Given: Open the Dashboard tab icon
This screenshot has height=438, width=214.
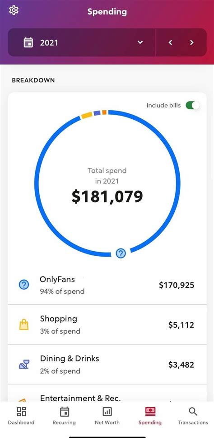Looking at the screenshot, I should [x=21, y=411].
